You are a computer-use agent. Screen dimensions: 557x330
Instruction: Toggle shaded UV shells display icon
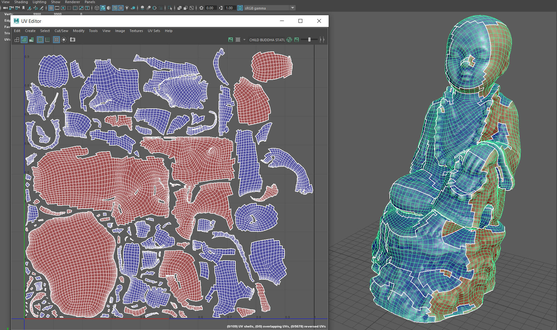tap(24, 40)
